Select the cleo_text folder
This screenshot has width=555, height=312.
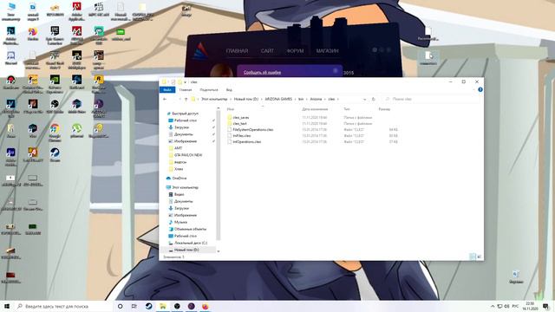239,123
